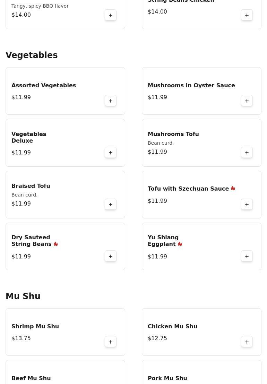The height and width of the screenshot is (384, 267).
Task: Add Assorted Vegetables to the order
Action: [x=111, y=101]
